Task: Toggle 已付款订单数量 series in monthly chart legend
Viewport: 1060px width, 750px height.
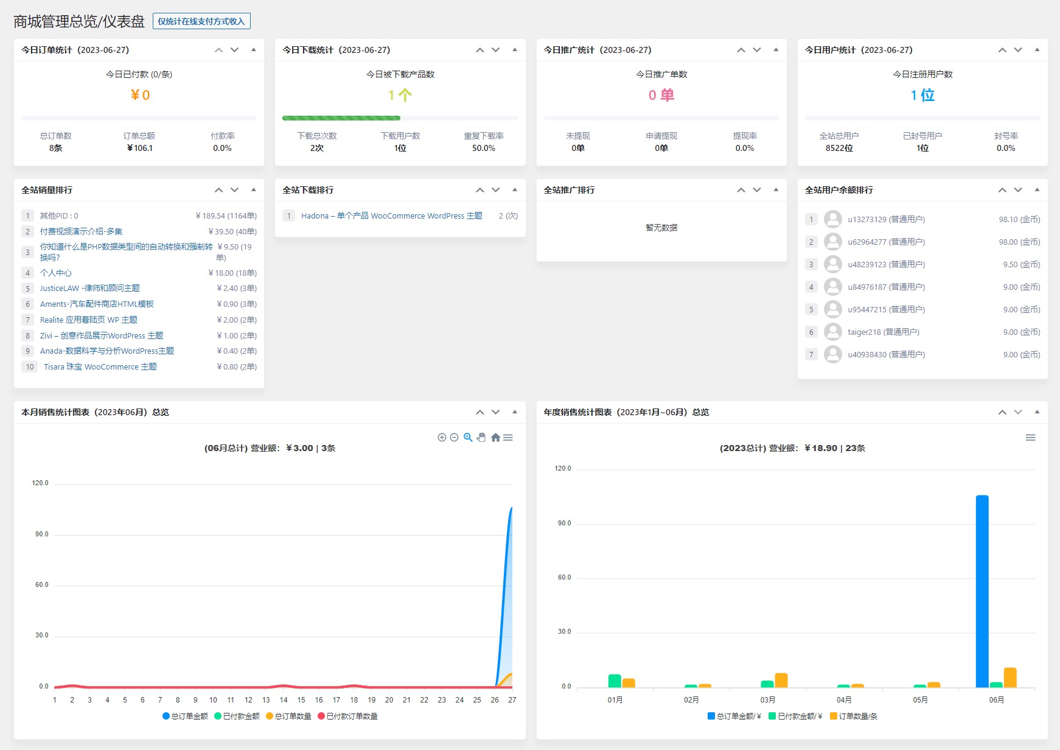Action: pyautogui.click(x=347, y=717)
